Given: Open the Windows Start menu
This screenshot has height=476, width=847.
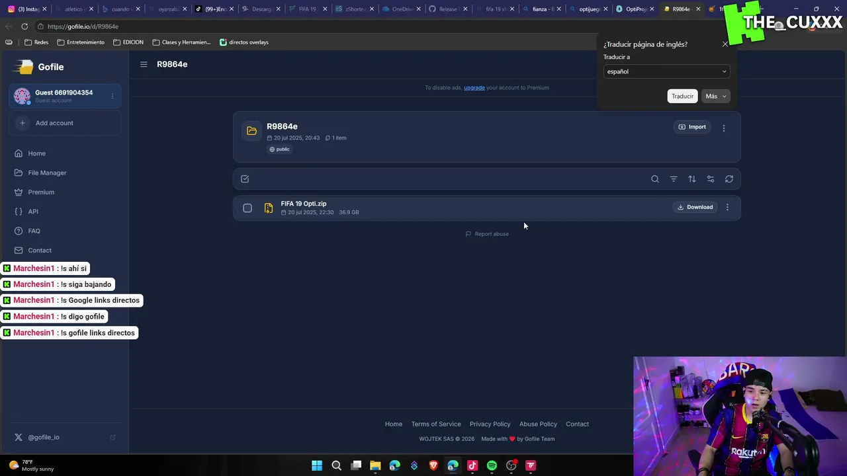Looking at the screenshot, I should 317,465.
